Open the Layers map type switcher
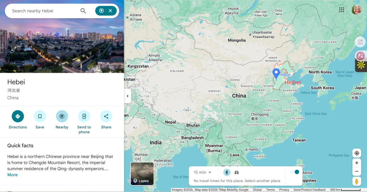Viewport: 367px width, 192px height. point(142,174)
